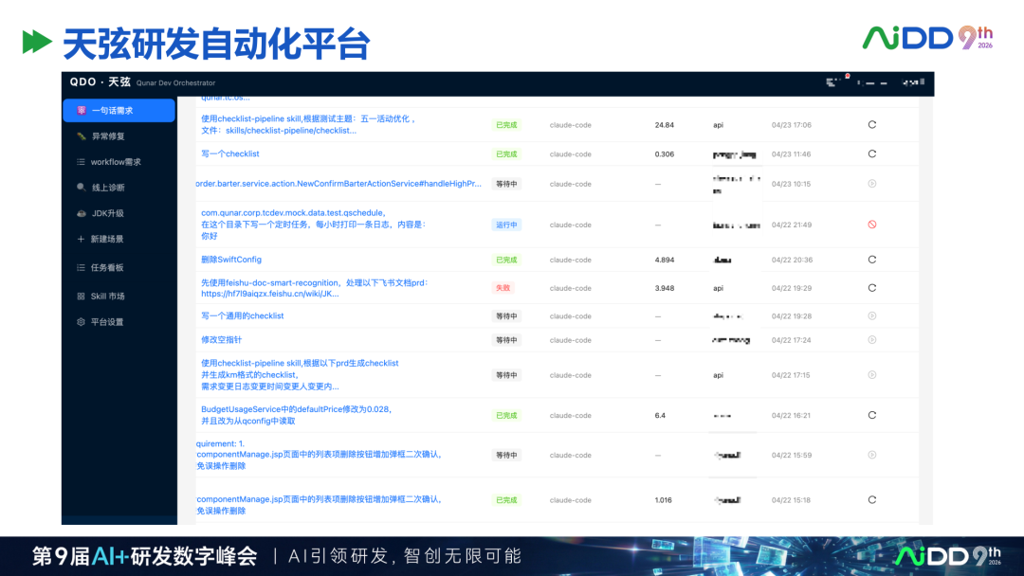This screenshot has height=576, width=1024.
Task: Open the 五一活动优化 checklist-pipeline task link
Action: [x=308, y=125]
